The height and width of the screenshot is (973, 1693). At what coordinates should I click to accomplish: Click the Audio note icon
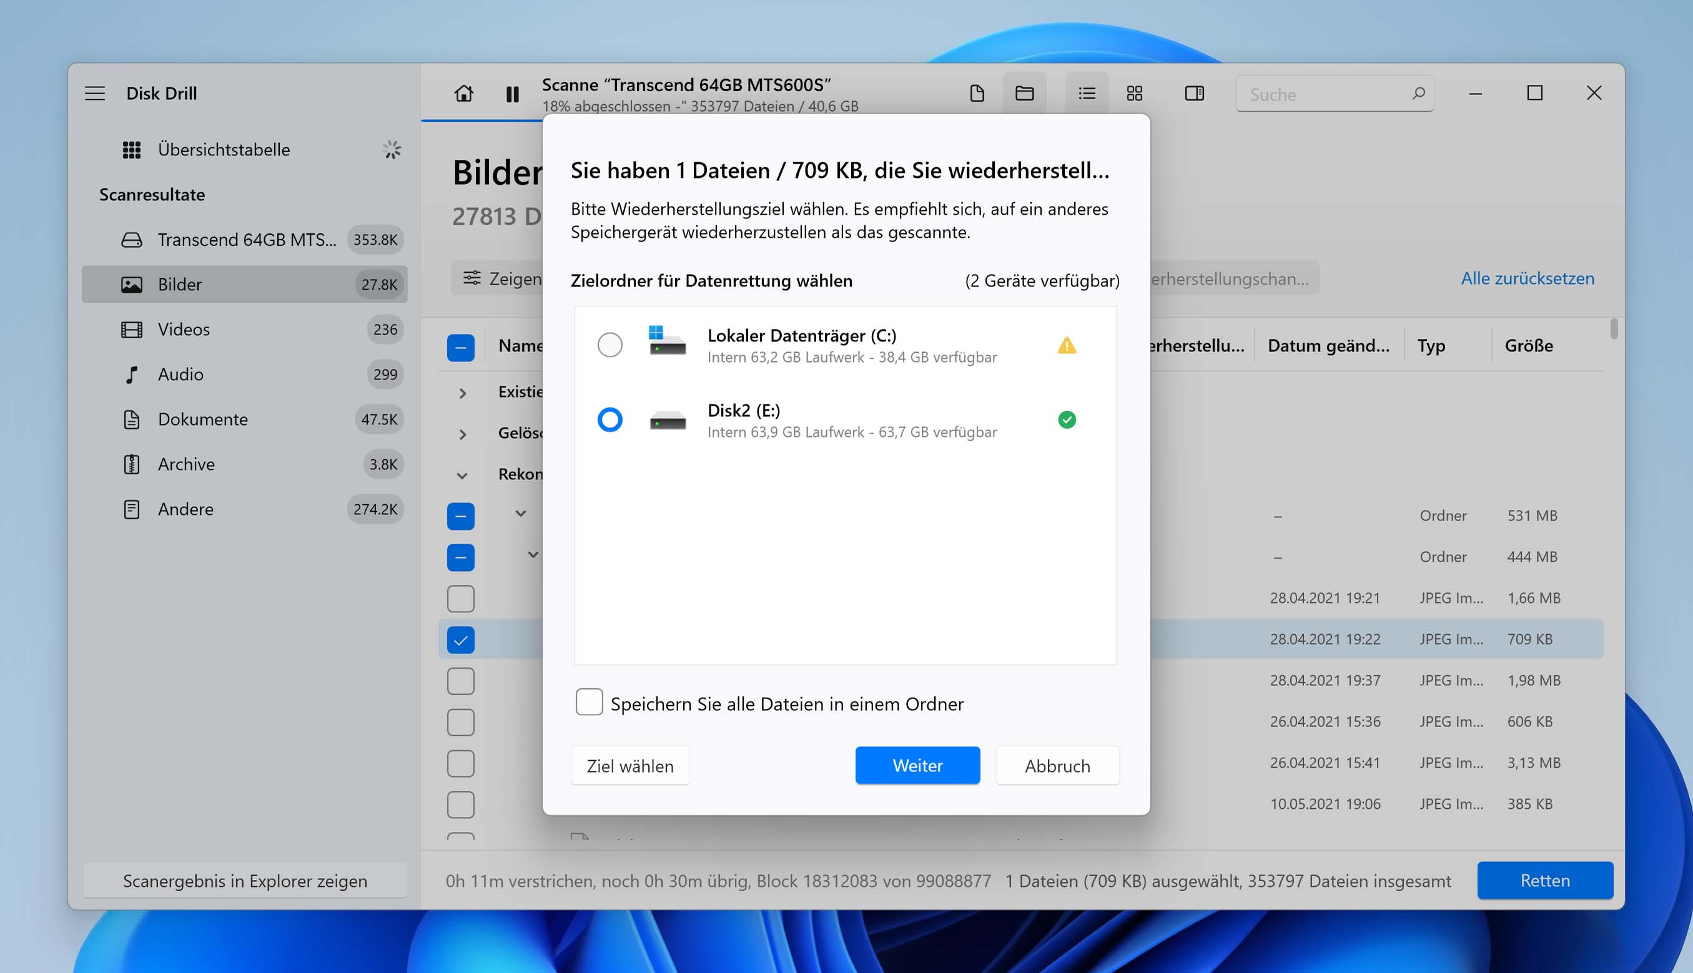coord(132,374)
